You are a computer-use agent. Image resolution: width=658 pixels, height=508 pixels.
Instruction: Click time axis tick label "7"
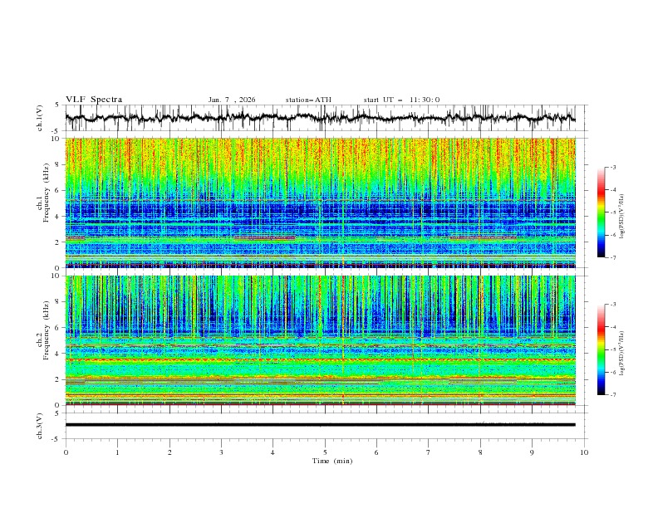click(429, 452)
